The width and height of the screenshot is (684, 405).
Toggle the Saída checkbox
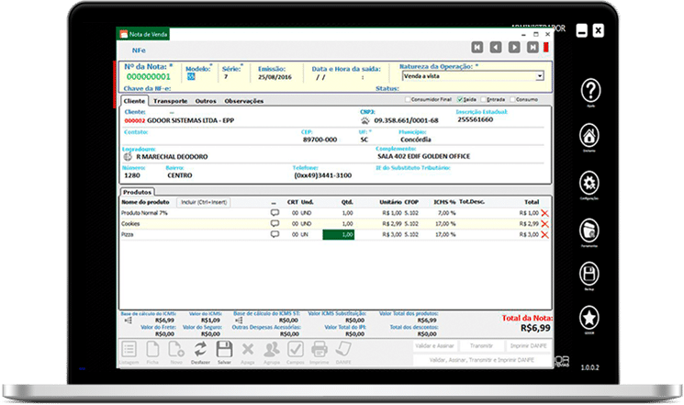coord(455,99)
